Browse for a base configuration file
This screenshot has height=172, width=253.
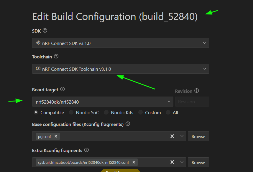[198, 136]
